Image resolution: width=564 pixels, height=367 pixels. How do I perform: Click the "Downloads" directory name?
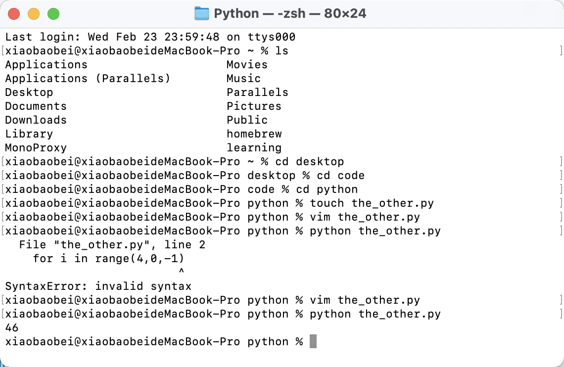point(36,120)
